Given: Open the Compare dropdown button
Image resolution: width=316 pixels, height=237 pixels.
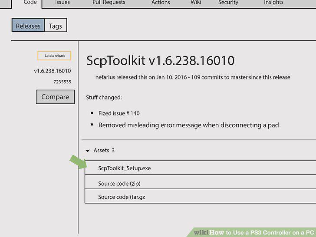Looking at the screenshot, I should 55,97.
